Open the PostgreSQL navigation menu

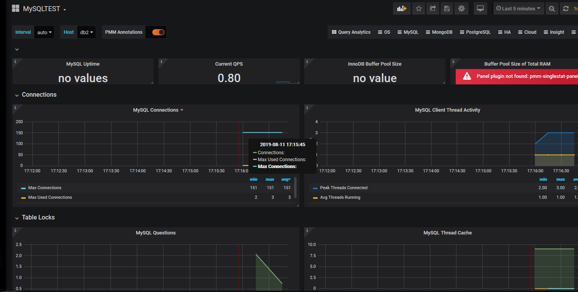tap(475, 32)
